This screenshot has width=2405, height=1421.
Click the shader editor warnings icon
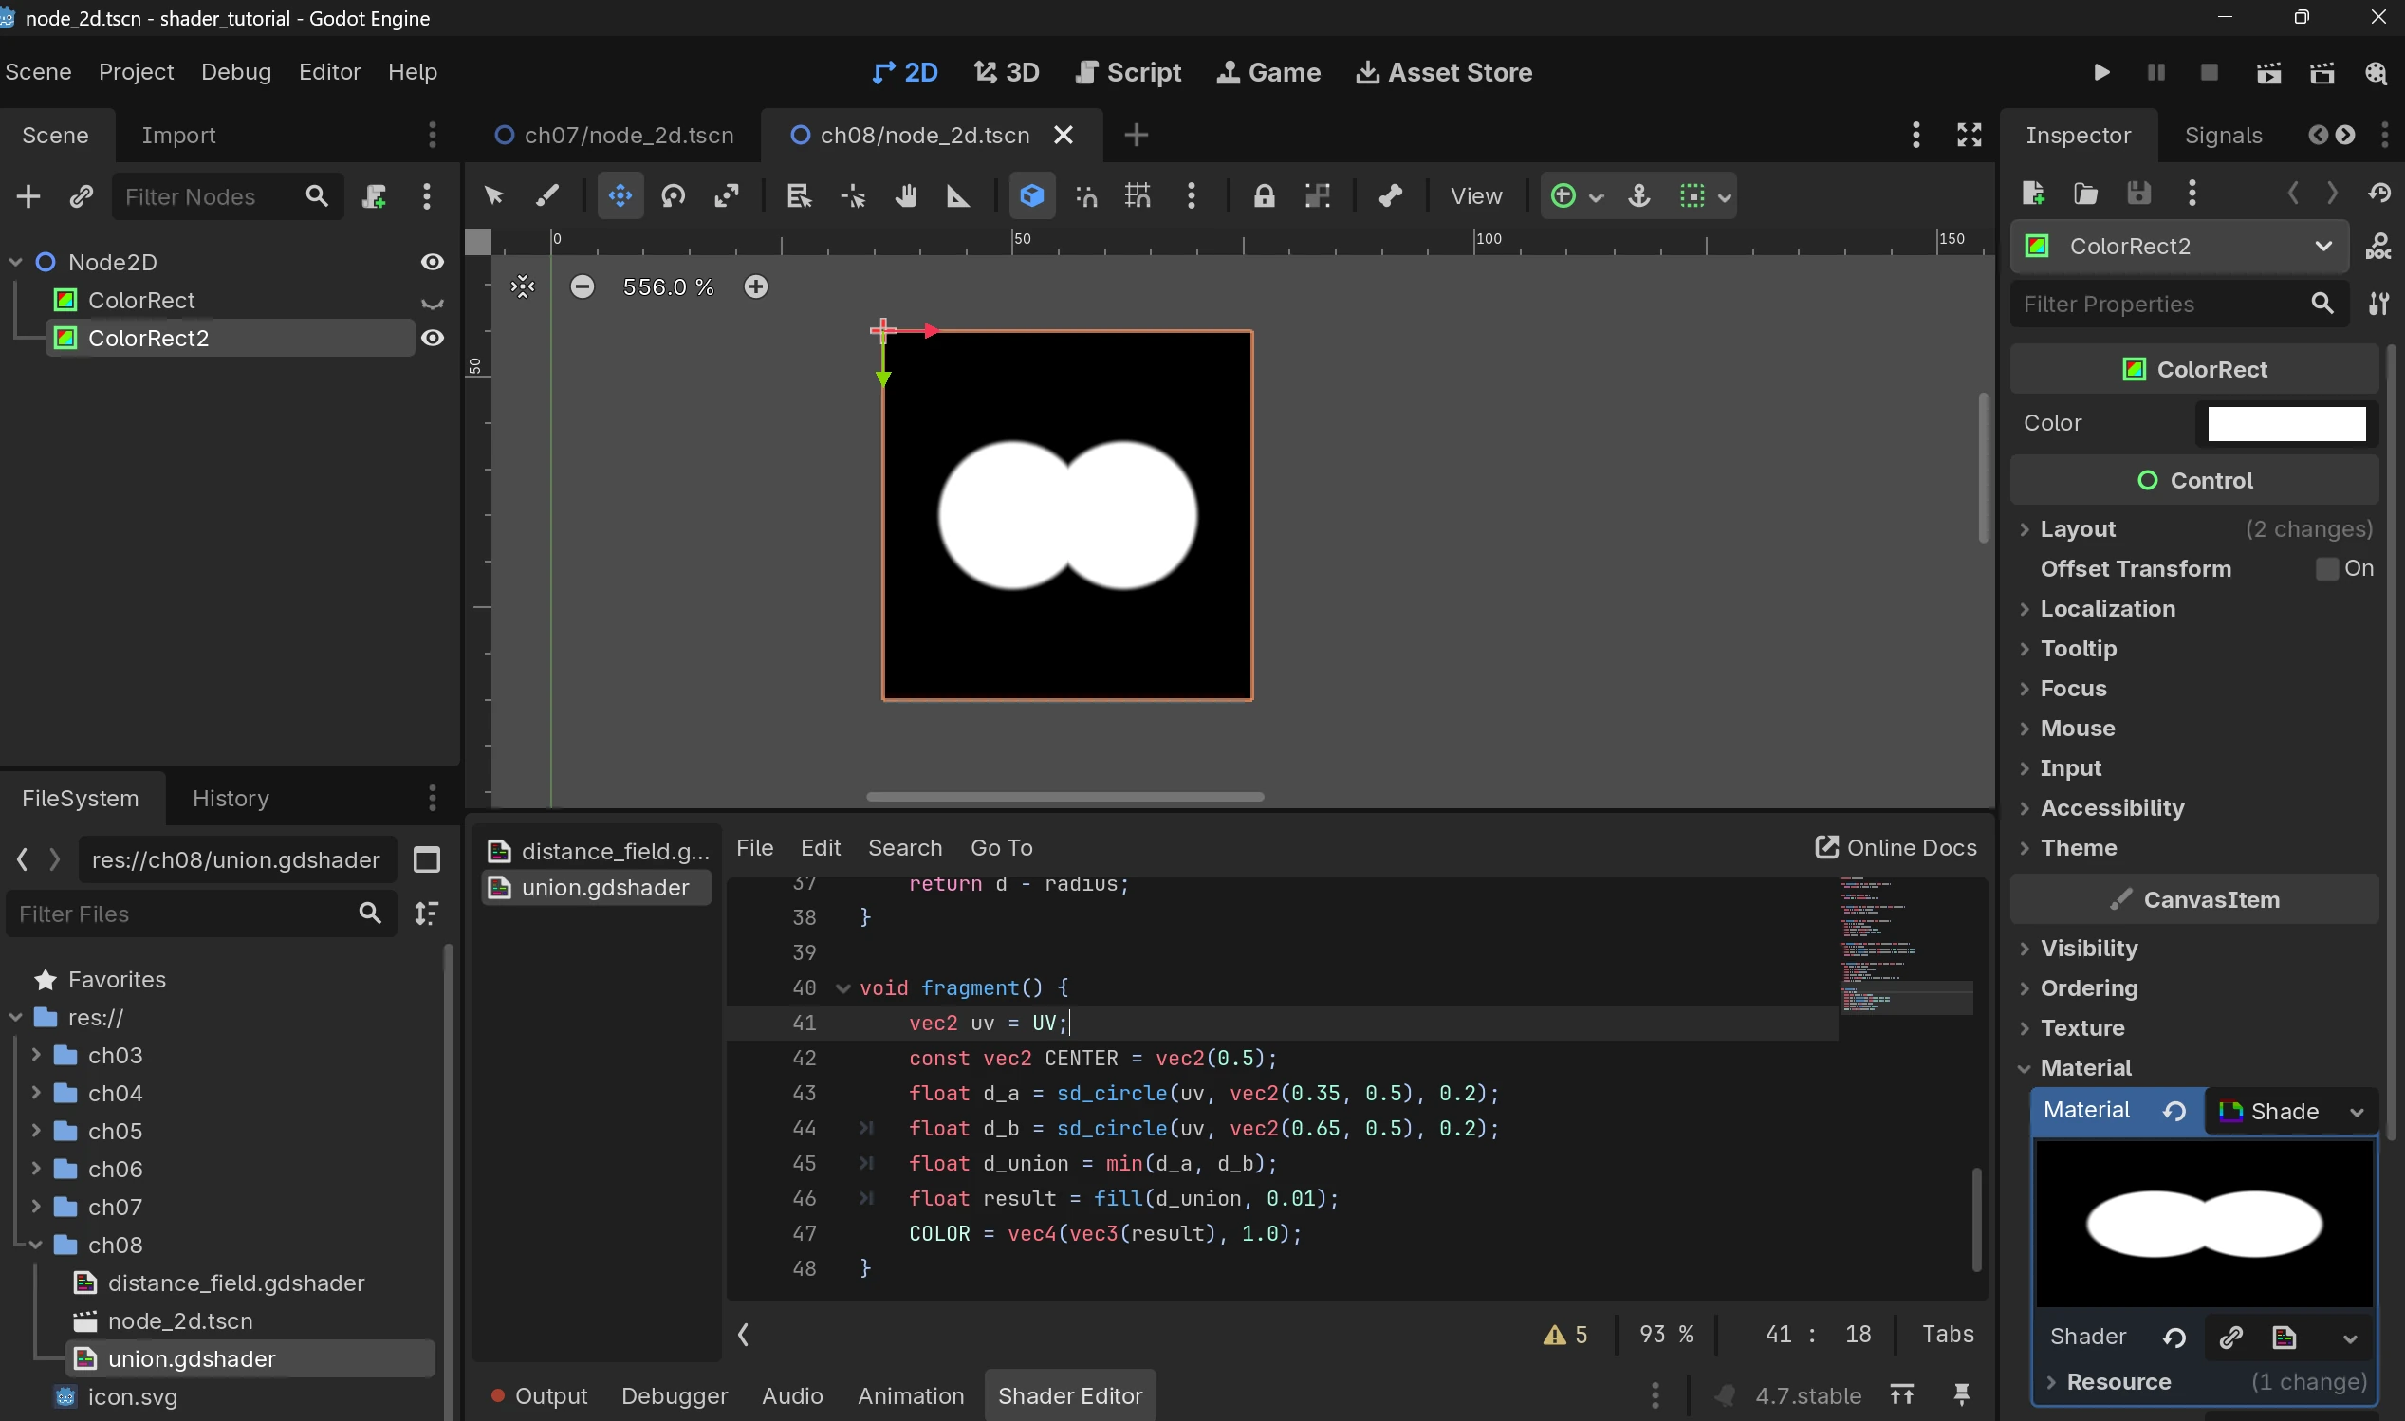click(x=1565, y=1334)
